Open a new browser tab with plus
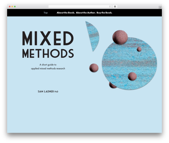Viewport: 169px width, 143px height. (x=160, y=7)
